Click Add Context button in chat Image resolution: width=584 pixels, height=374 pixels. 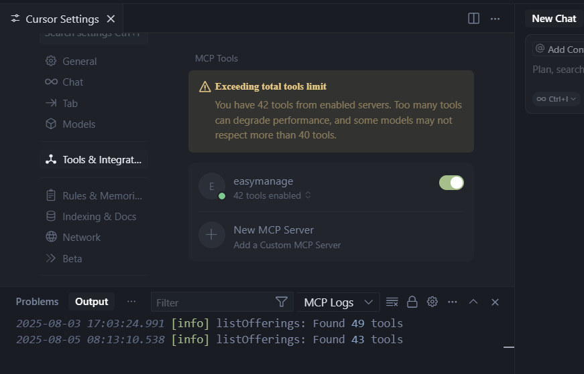pyautogui.click(x=559, y=50)
